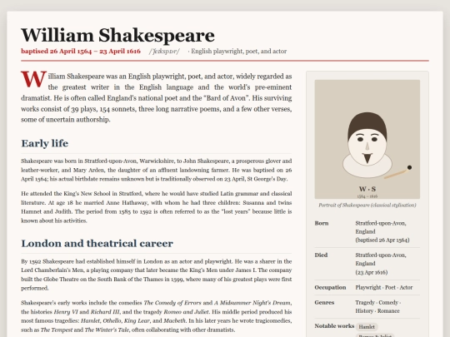Viewport: 450px width, 337px height.
Task: Click the portrait caption 'Portrait of Shakespeare'
Action: [x=367, y=206]
